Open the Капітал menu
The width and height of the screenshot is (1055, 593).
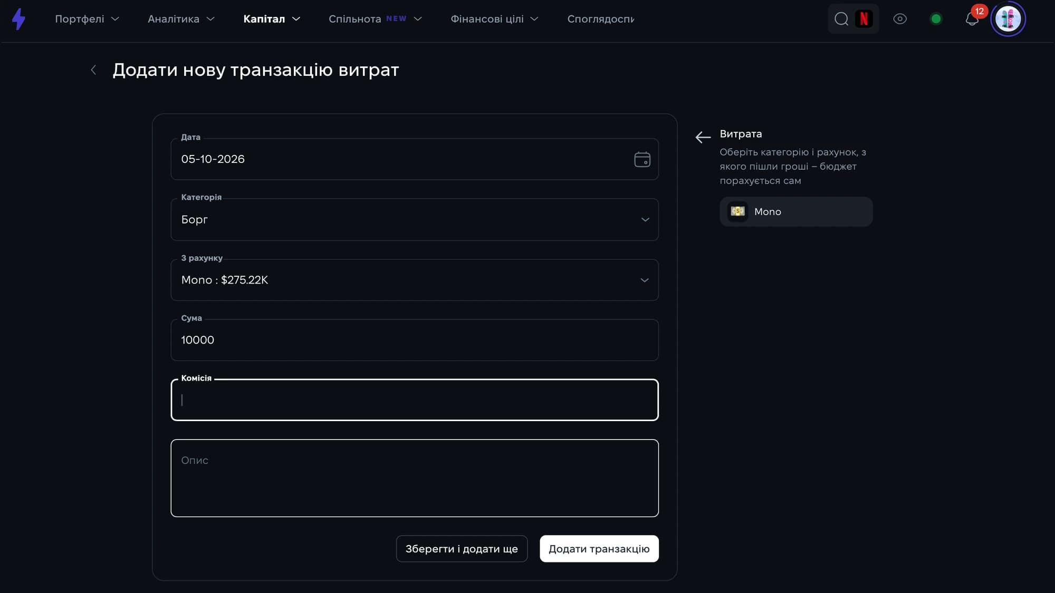point(272,19)
